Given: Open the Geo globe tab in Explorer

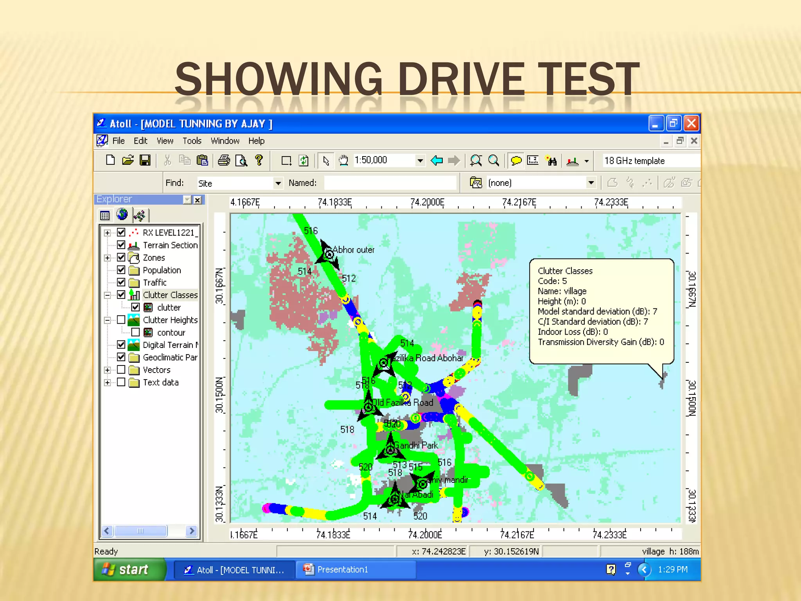Looking at the screenshot, I should click(x=122, y=215).
